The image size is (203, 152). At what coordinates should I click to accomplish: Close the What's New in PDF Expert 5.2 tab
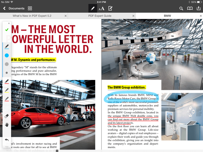pos(66,16)
